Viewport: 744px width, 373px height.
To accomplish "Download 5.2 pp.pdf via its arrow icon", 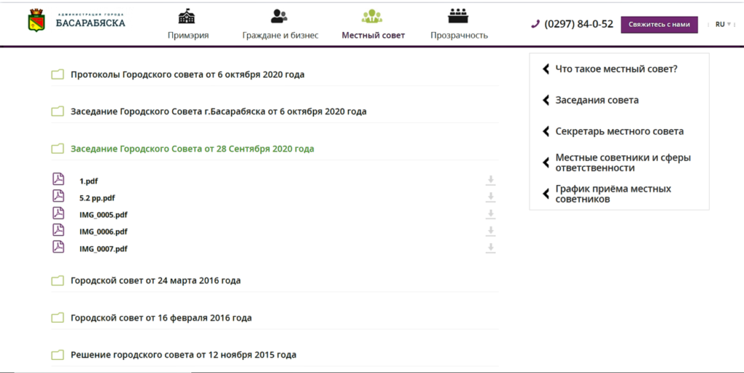I will coord(490,197).
